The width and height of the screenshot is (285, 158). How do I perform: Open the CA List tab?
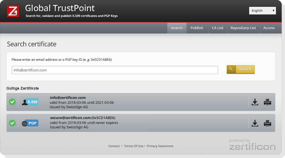pos(218,28)
